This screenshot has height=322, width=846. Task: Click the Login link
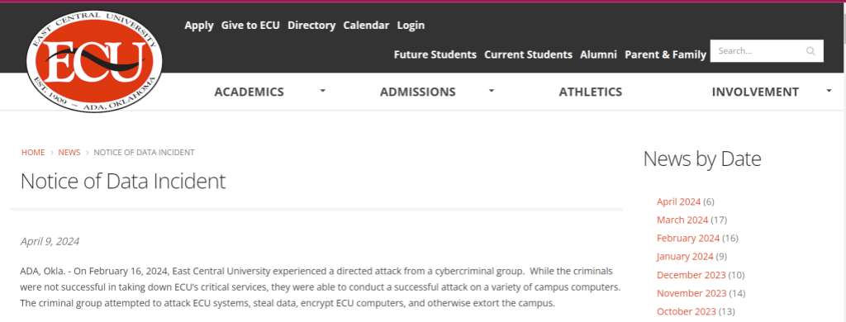click(411, 26)
